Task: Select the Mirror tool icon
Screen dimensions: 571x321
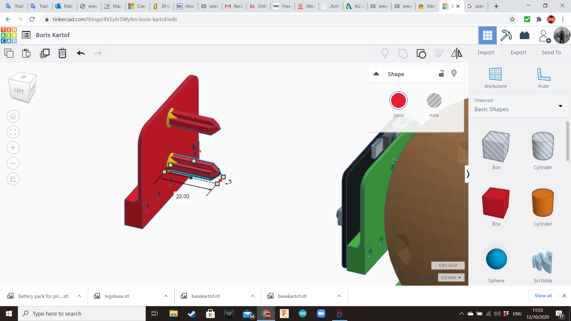Action: [x=457, y=53]
